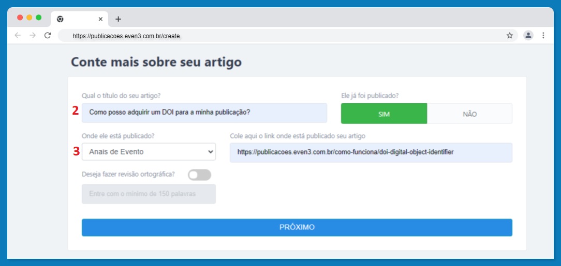Click the browser forward arrow
This screenshot has width=561, height=266.
pos(33,35)
